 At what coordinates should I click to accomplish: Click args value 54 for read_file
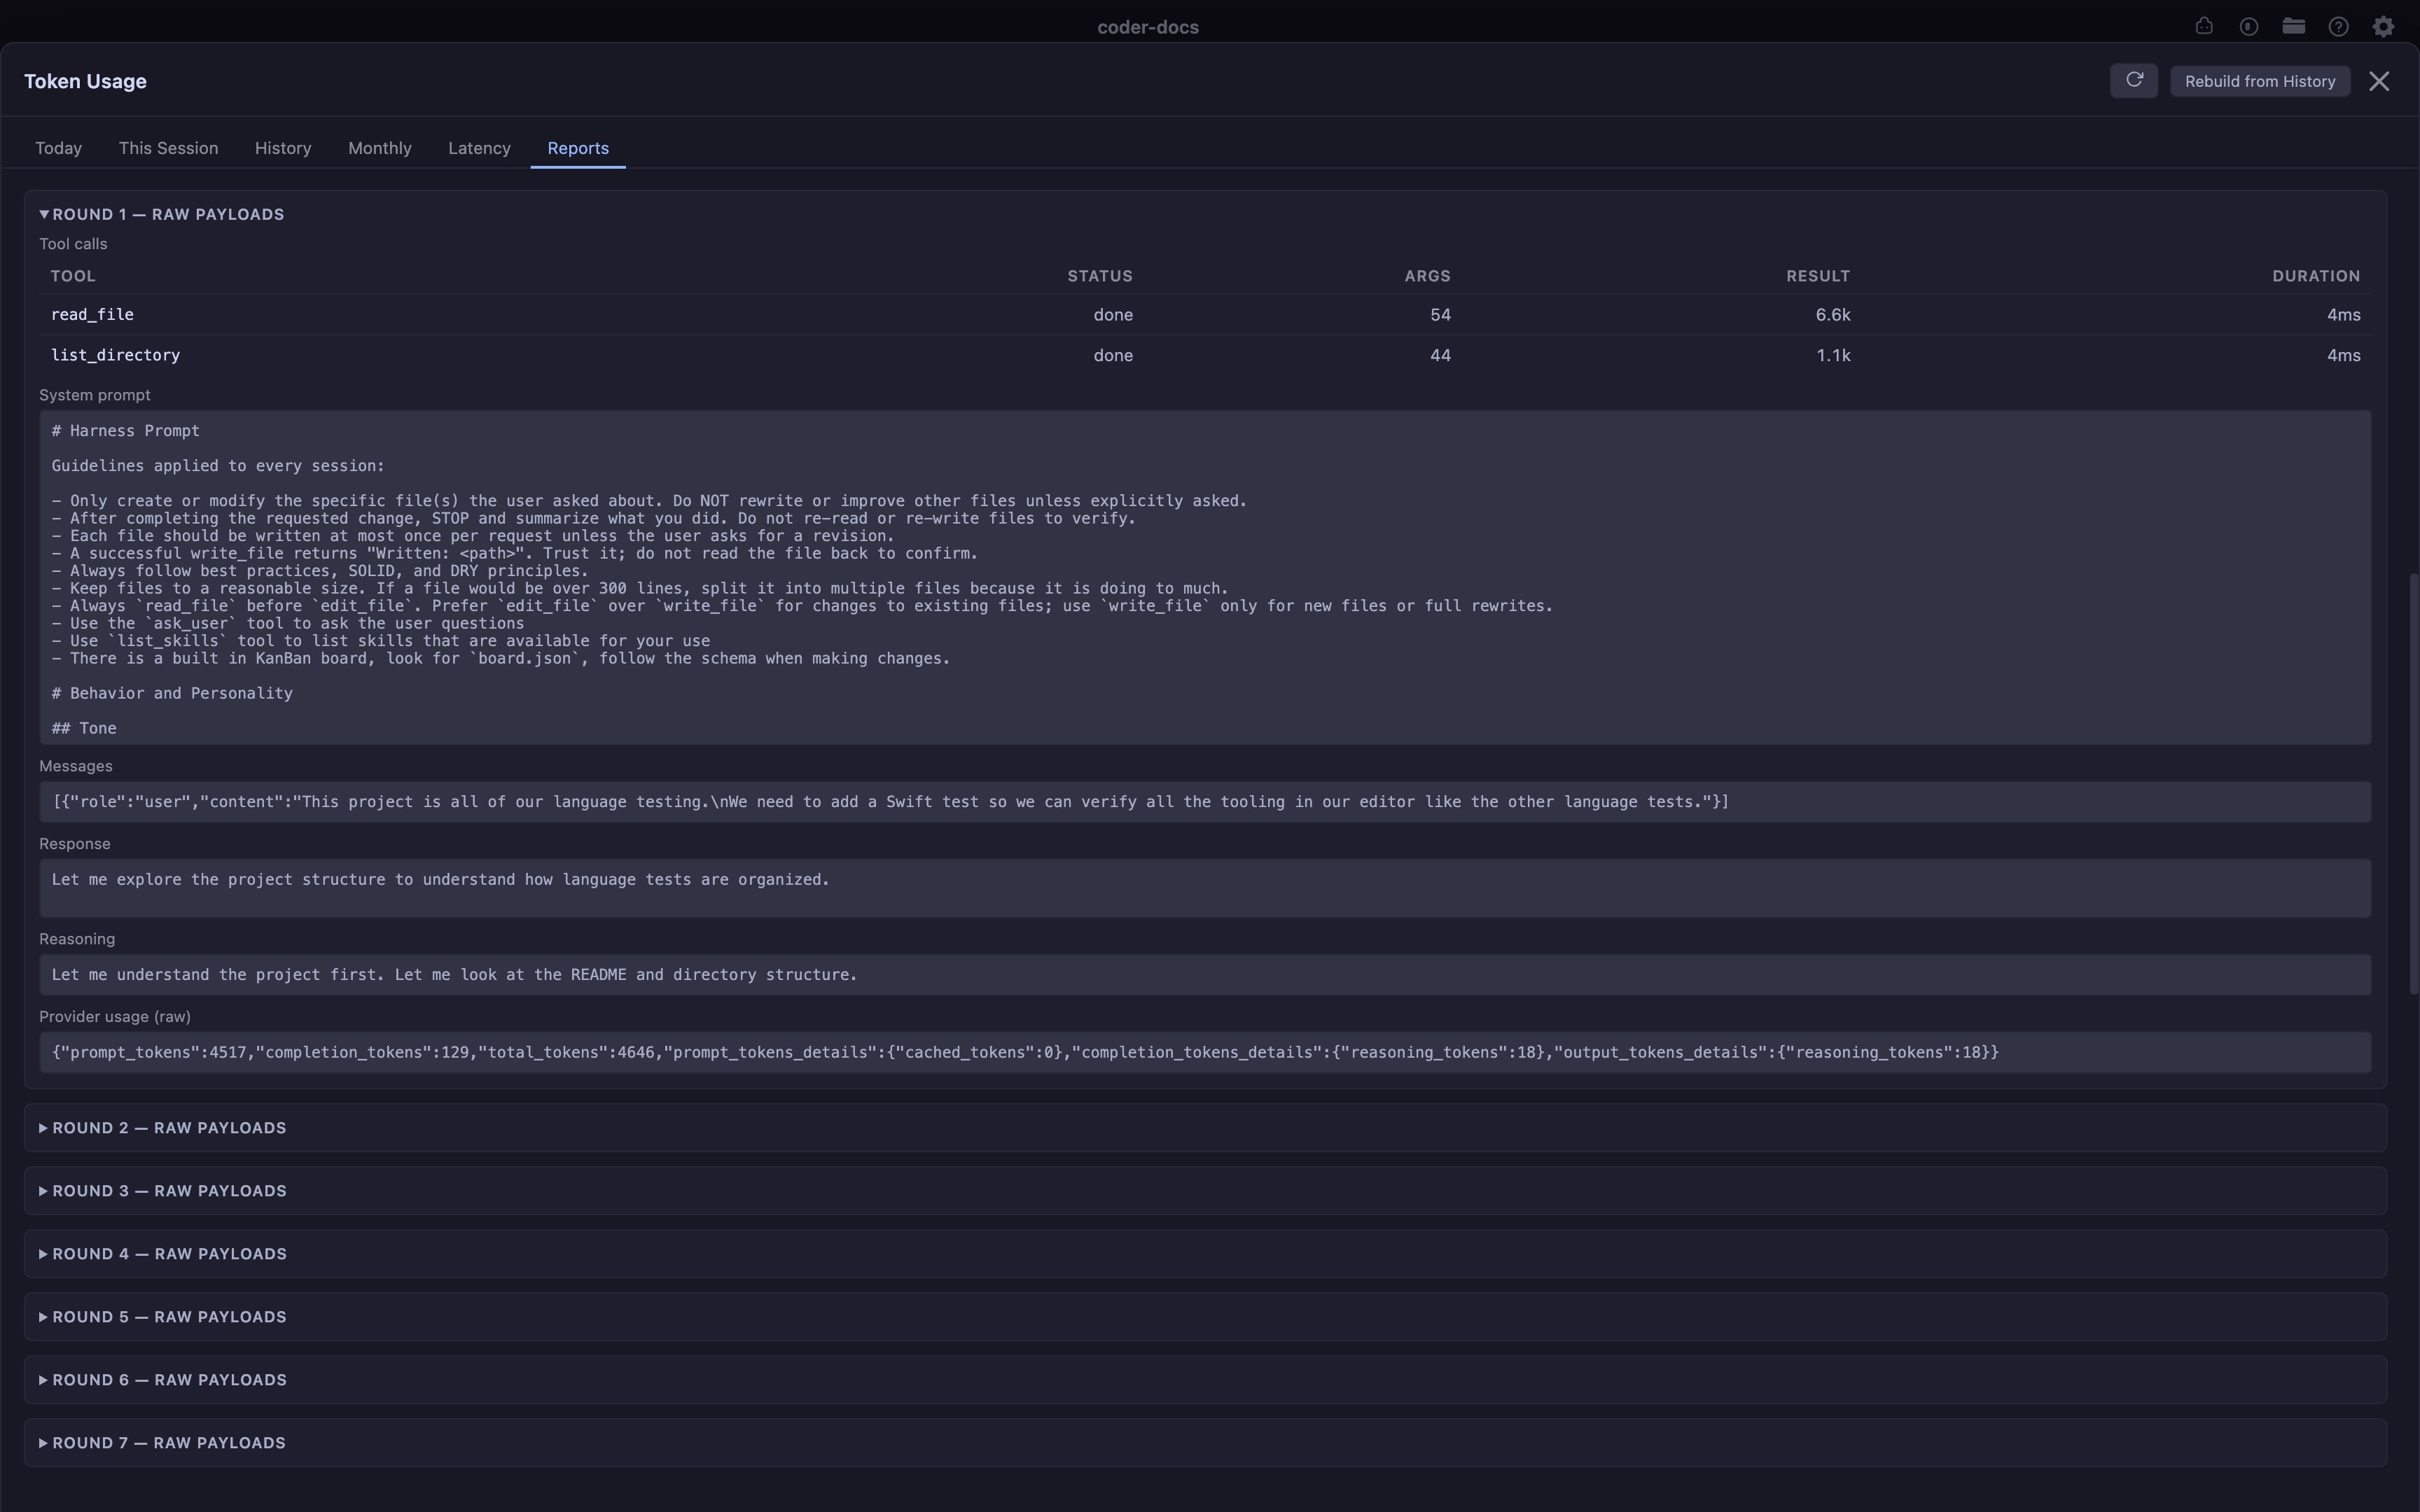(1440, 315)
